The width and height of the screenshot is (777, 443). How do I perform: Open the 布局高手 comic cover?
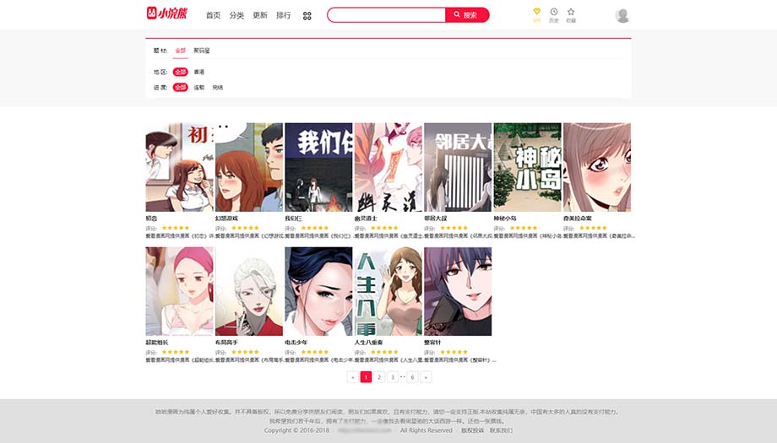click(x=249, y=292)
